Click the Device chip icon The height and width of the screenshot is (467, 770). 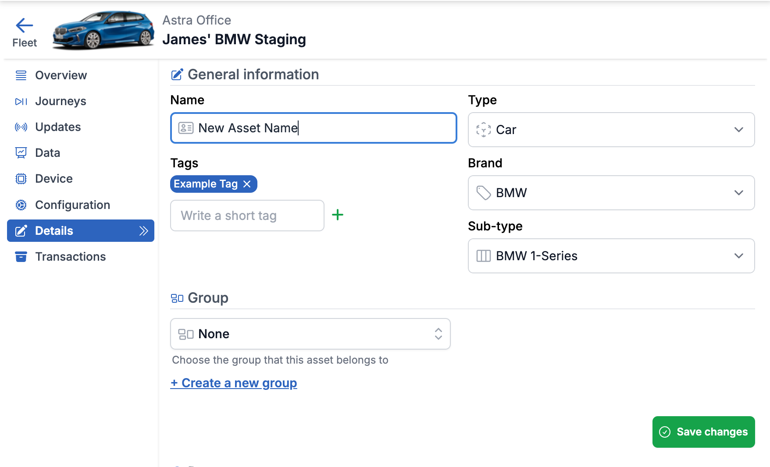click(21, 179)
